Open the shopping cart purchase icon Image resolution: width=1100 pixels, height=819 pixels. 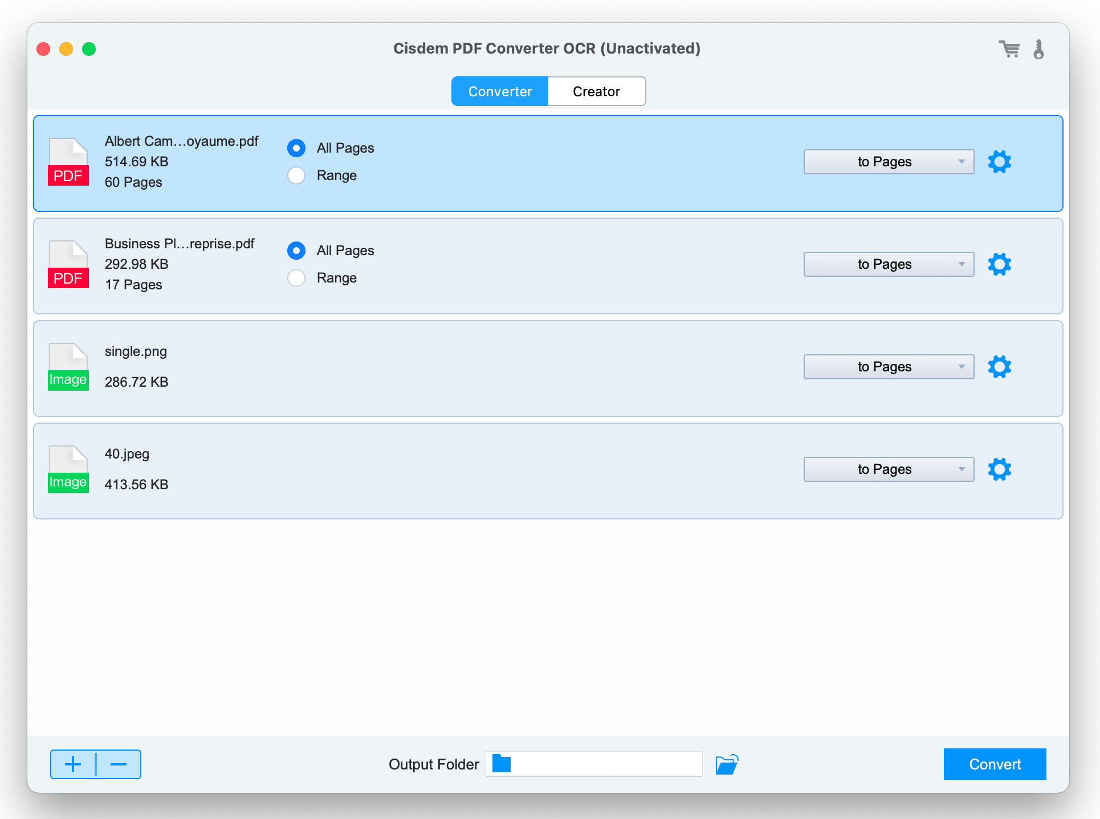1009,49
